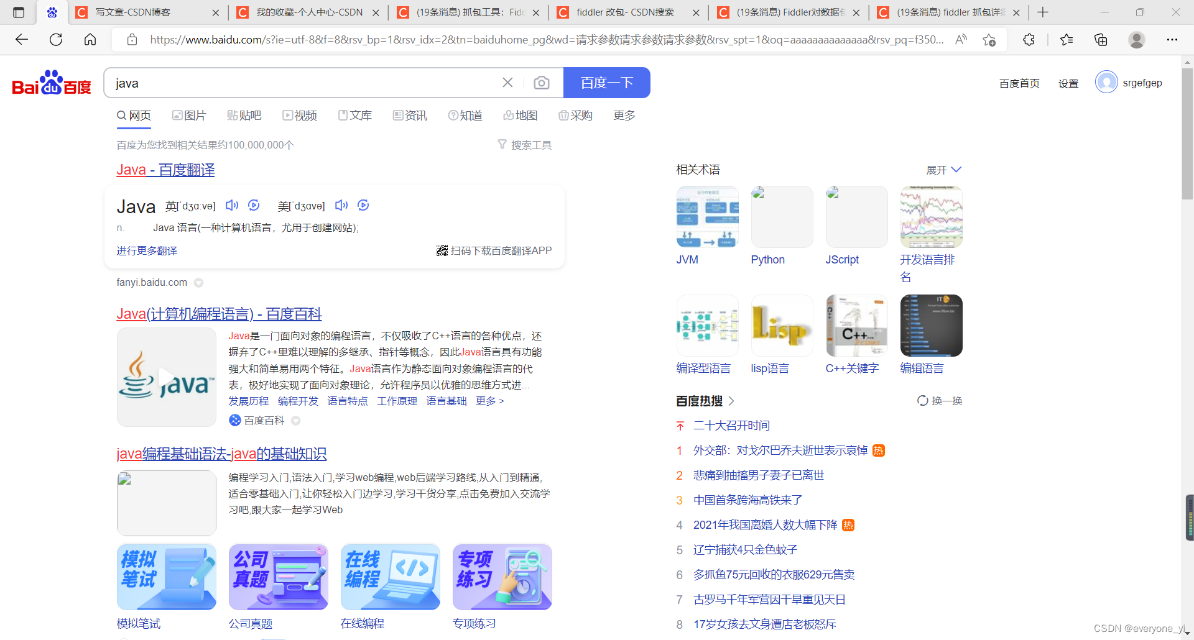Click British pronunciation practice icon
The image size is (1194, 640).
254,205
